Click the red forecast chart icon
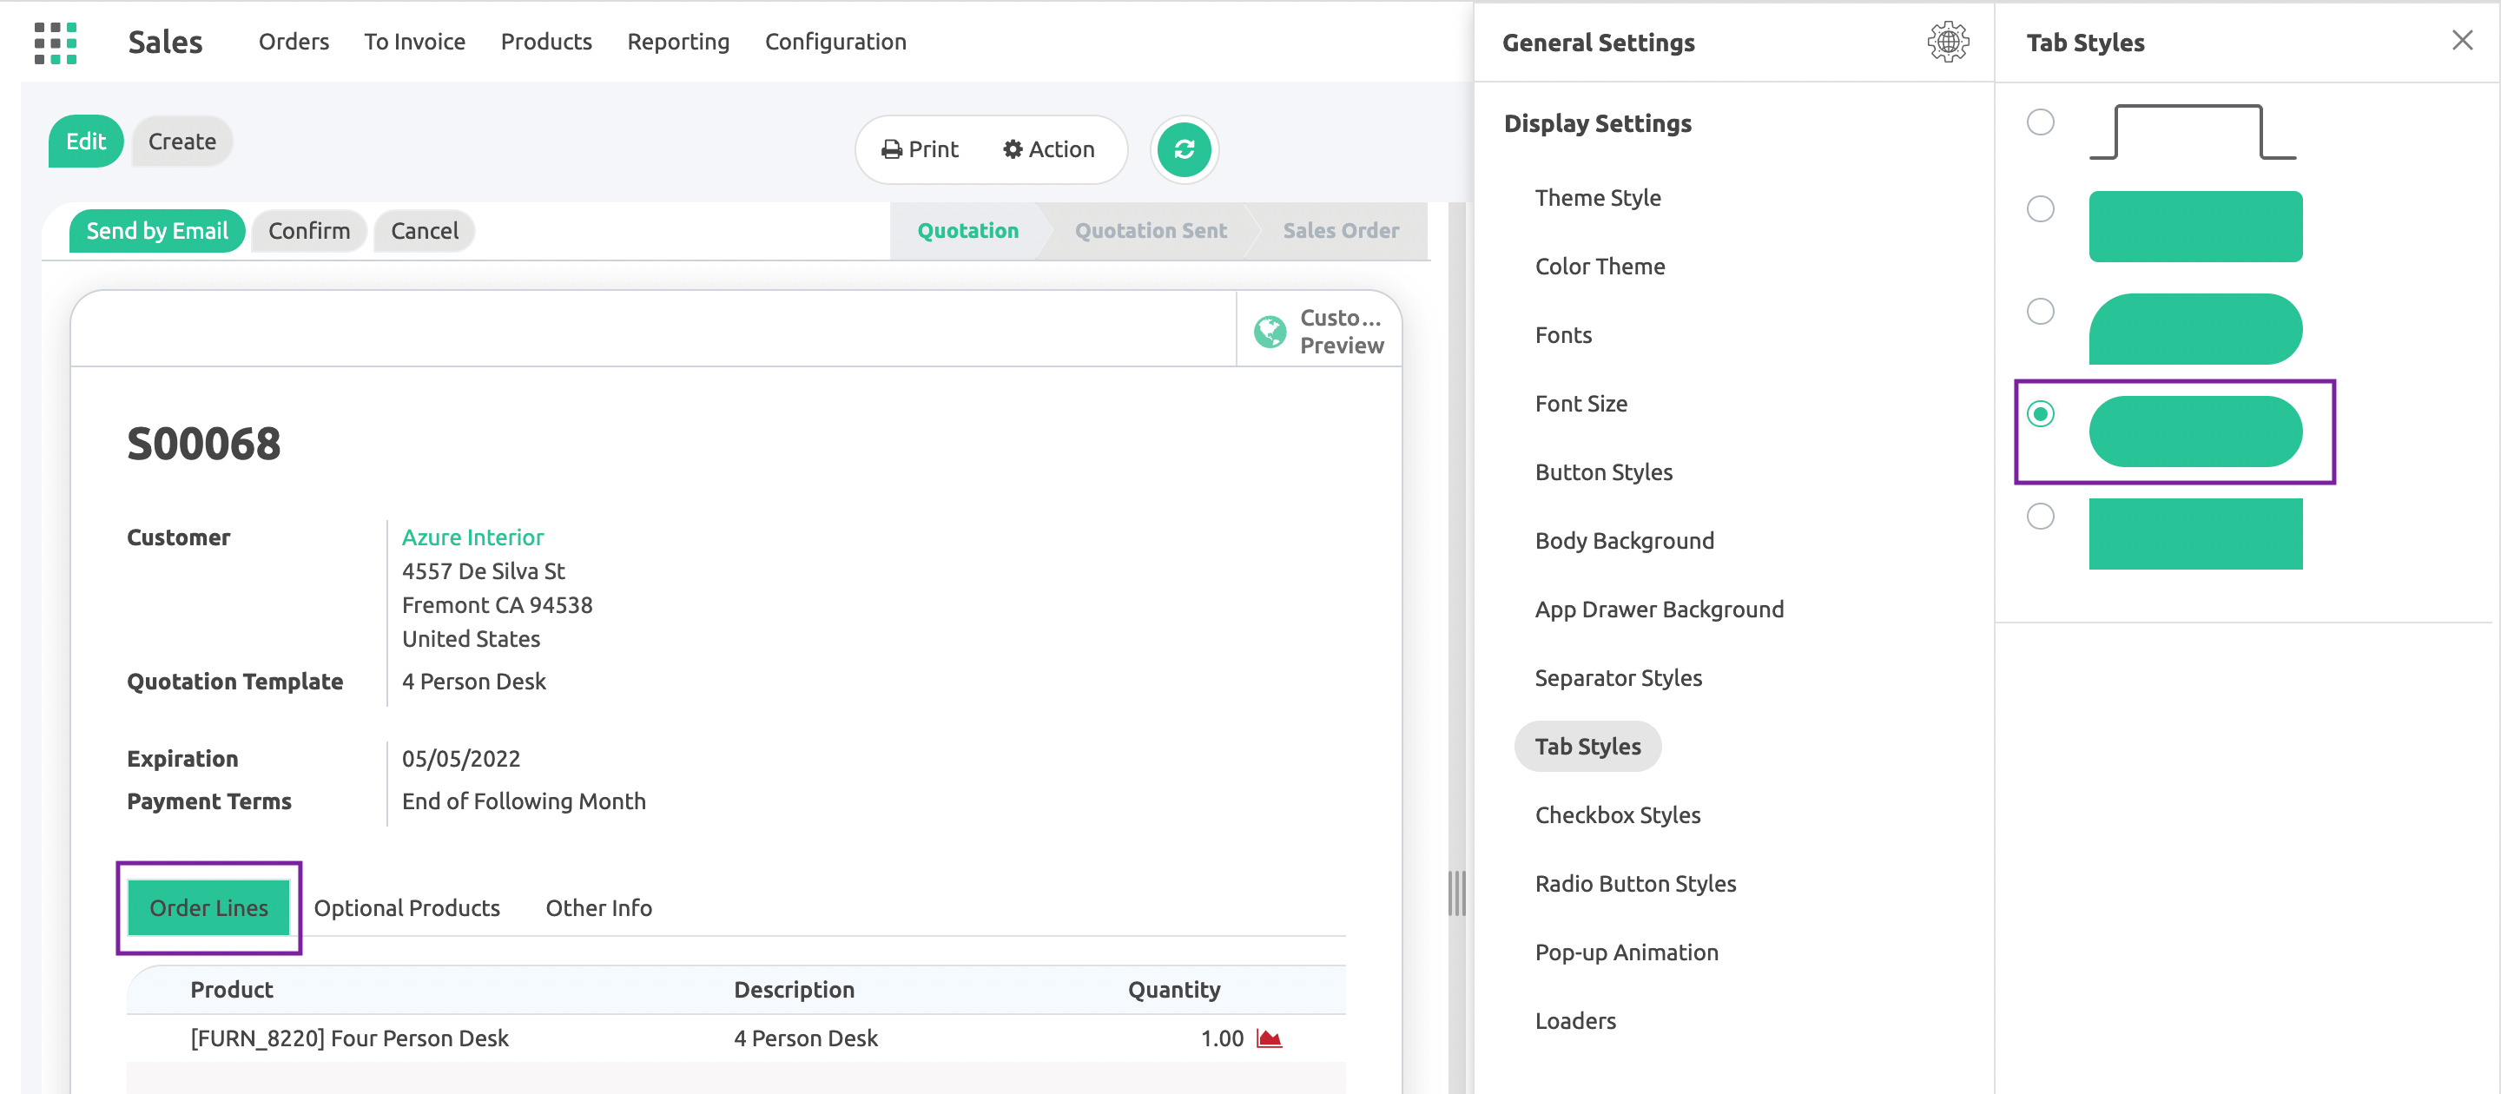This screenshot has height=1094, width=2501. pos(1269,1038)
